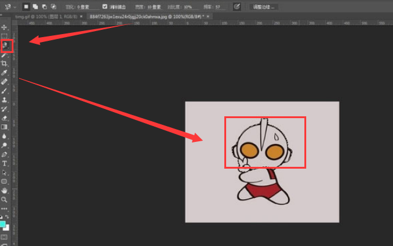The height and width of the screenshot is (246, 393).
Task: Open the tool preset picker dropdown
Action: 10,6
